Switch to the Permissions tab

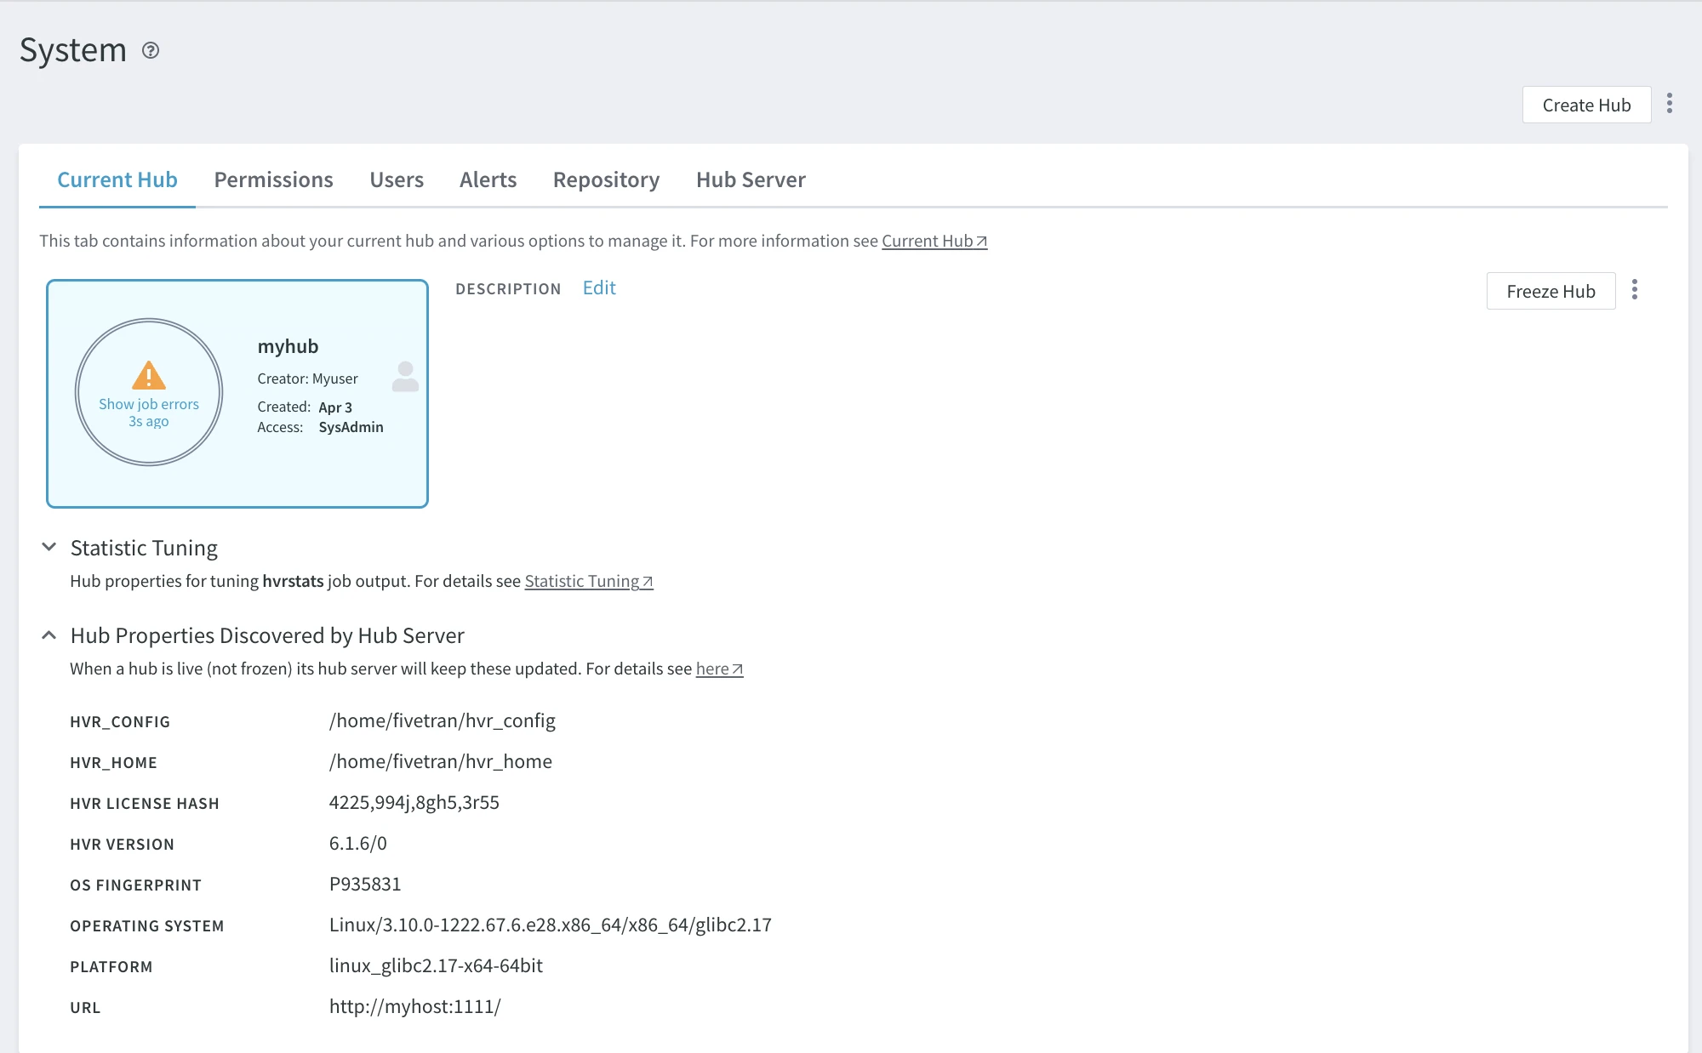[273, 179]
